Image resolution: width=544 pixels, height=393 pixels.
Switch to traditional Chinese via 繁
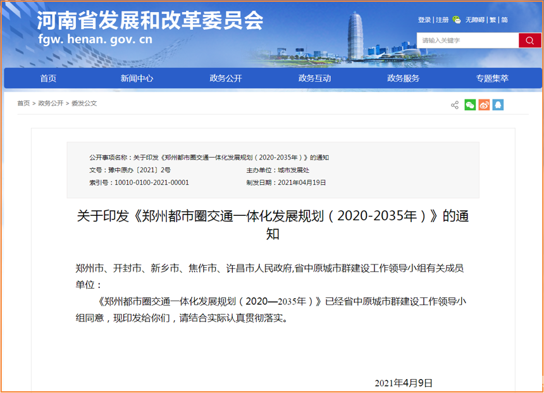pos(493,20)
